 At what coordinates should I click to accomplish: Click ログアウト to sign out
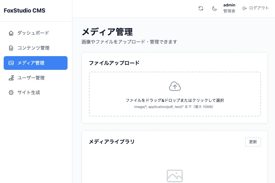tap(258, 8)
